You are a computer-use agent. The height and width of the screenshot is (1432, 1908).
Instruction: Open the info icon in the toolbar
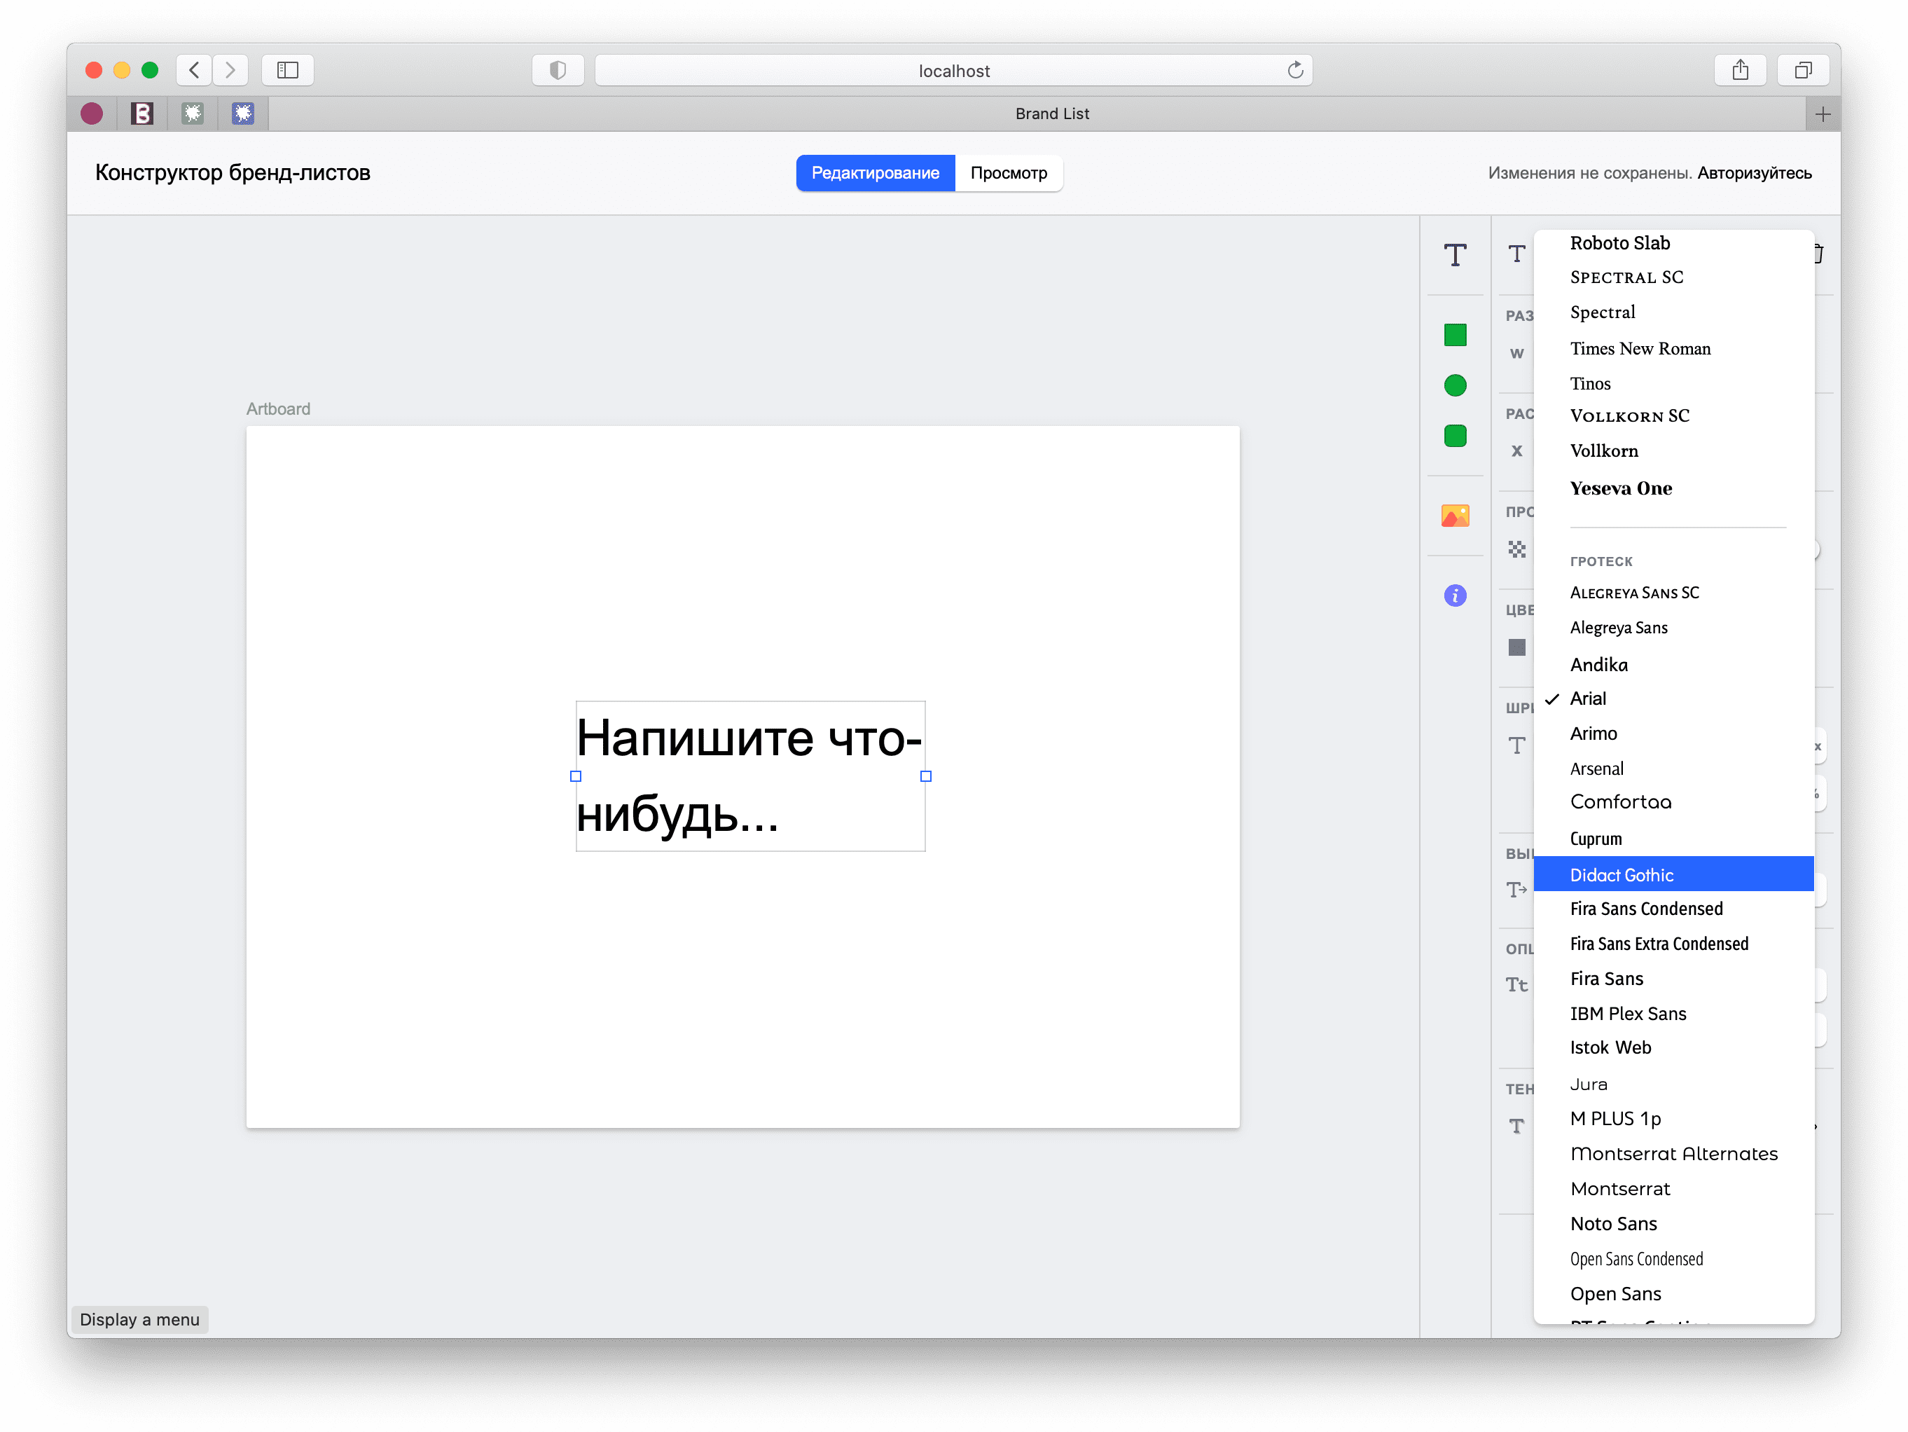click(x=1455, y=595)
